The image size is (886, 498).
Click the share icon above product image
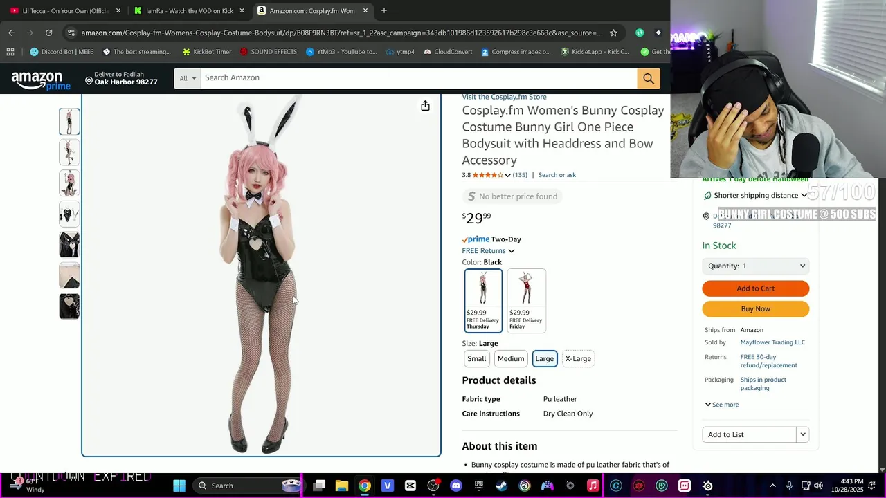pos(425,106)
